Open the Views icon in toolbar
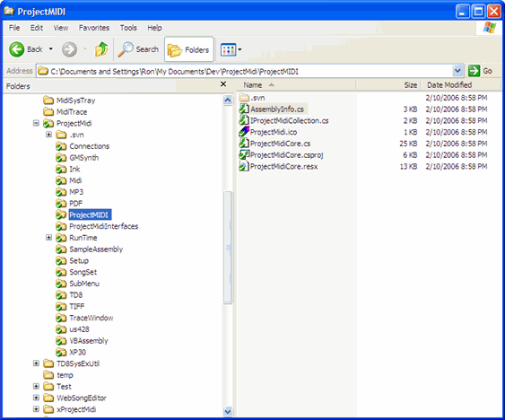The width and height of the screenshot is (505, 420). click(229, 50)
